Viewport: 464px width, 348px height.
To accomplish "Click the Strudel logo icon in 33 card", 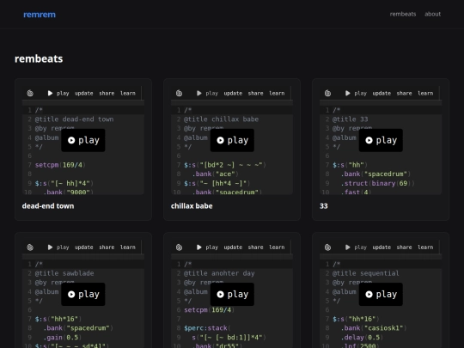I will point(327,93).
